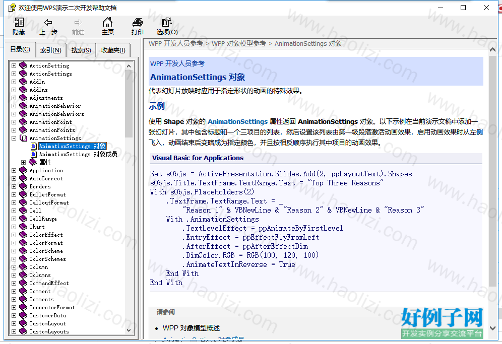Expand the ActionSettings tree node
Image resolution: width=502 pixels, height=344 pixels.
coord(14,74)
